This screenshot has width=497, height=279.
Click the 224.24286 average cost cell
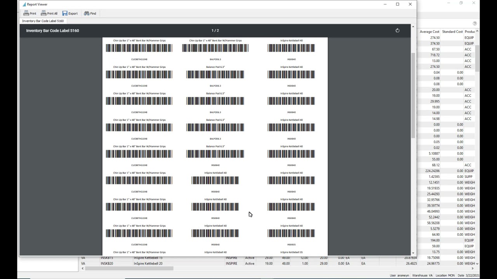coord(429,171)
